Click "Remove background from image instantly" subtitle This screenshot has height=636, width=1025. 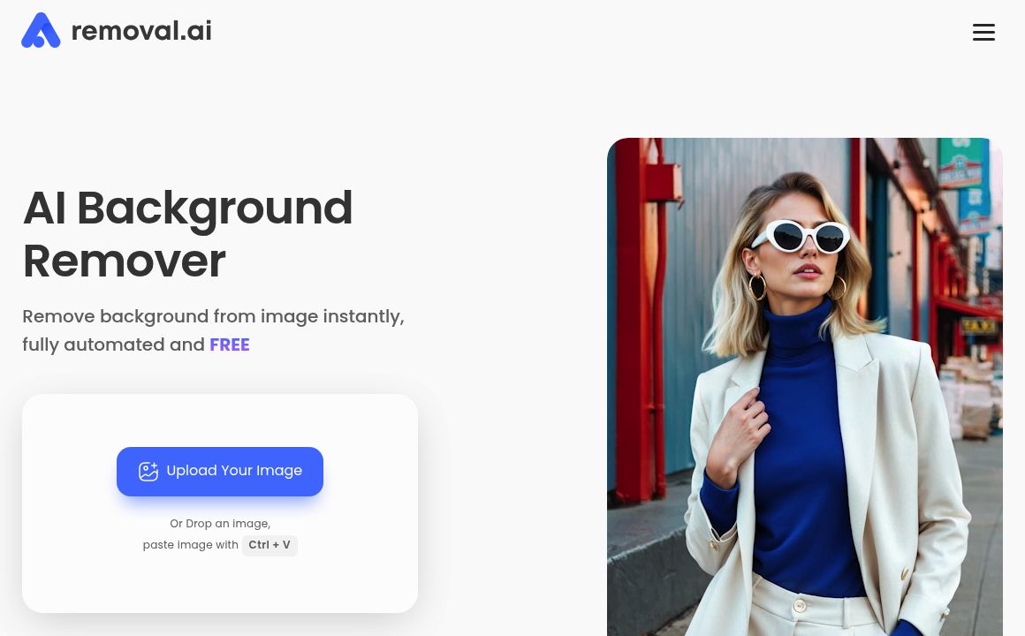213,316
